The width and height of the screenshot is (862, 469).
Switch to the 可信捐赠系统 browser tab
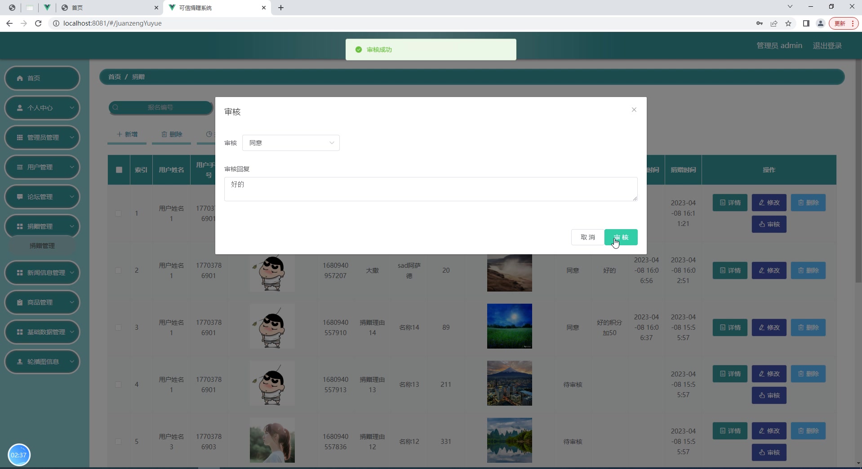[x=211, y=8]
